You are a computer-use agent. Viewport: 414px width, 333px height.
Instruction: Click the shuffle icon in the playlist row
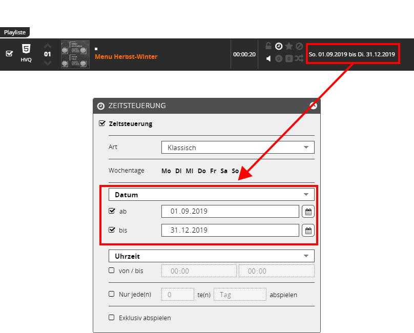click(299, 58)
